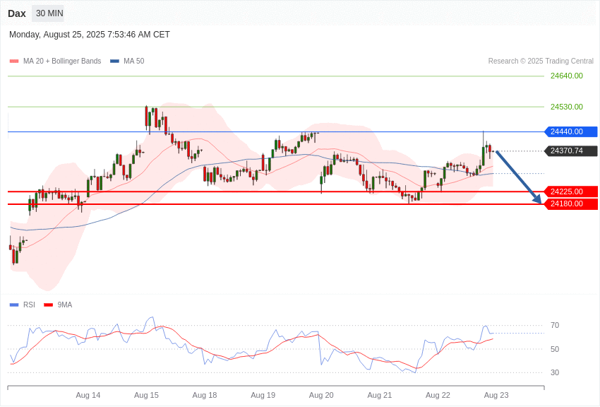Viewport: 600px width, 407px height.
Task: Select the blue 24440.00 pivot price tag
Action: pyautogui.click(x=571, y=131)
